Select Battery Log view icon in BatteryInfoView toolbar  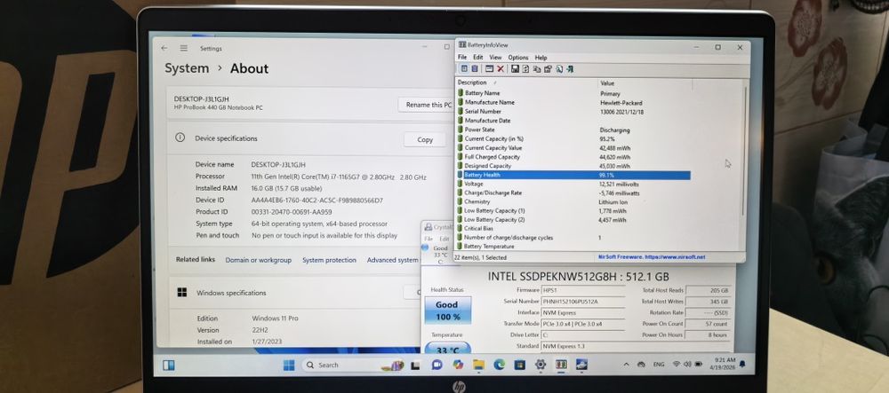[475, 68]
